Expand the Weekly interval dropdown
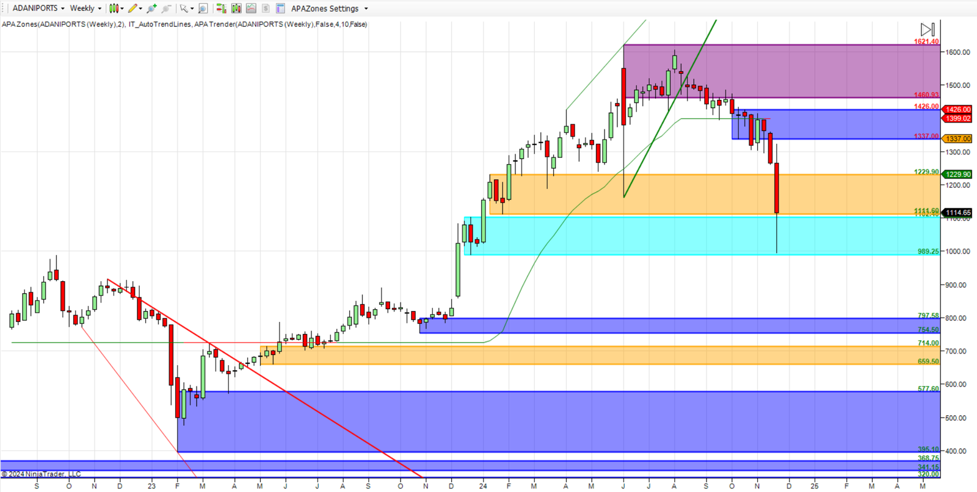The width and height of the screenshot is (977, 492). (85, 9)
